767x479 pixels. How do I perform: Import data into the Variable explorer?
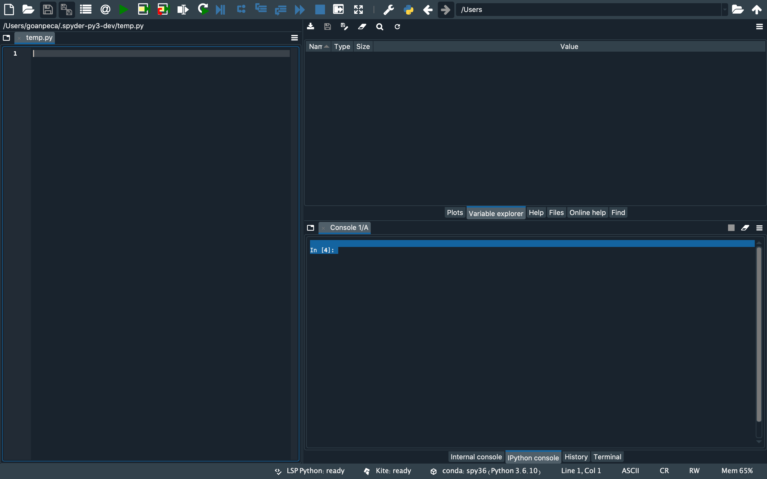tap(311, 27)
